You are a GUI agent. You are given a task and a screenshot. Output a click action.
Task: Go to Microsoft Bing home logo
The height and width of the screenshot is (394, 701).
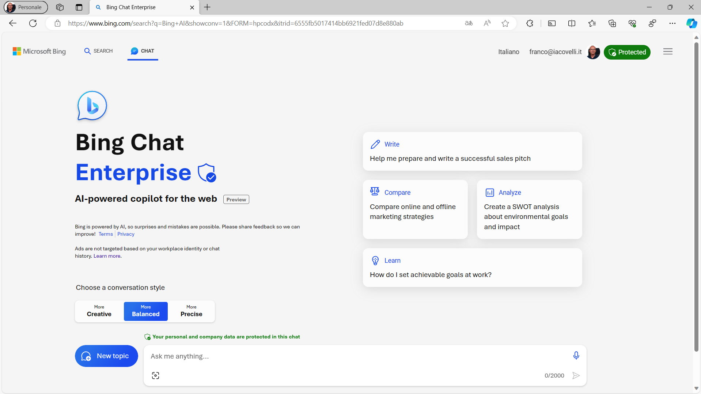tap(39, 52)
